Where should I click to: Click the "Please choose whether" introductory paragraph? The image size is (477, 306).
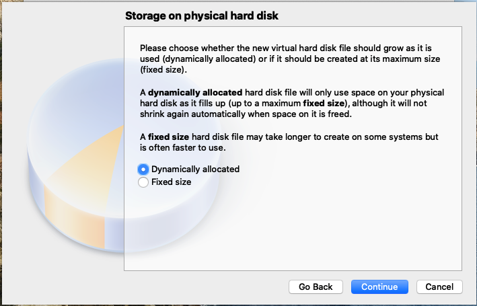290,59
